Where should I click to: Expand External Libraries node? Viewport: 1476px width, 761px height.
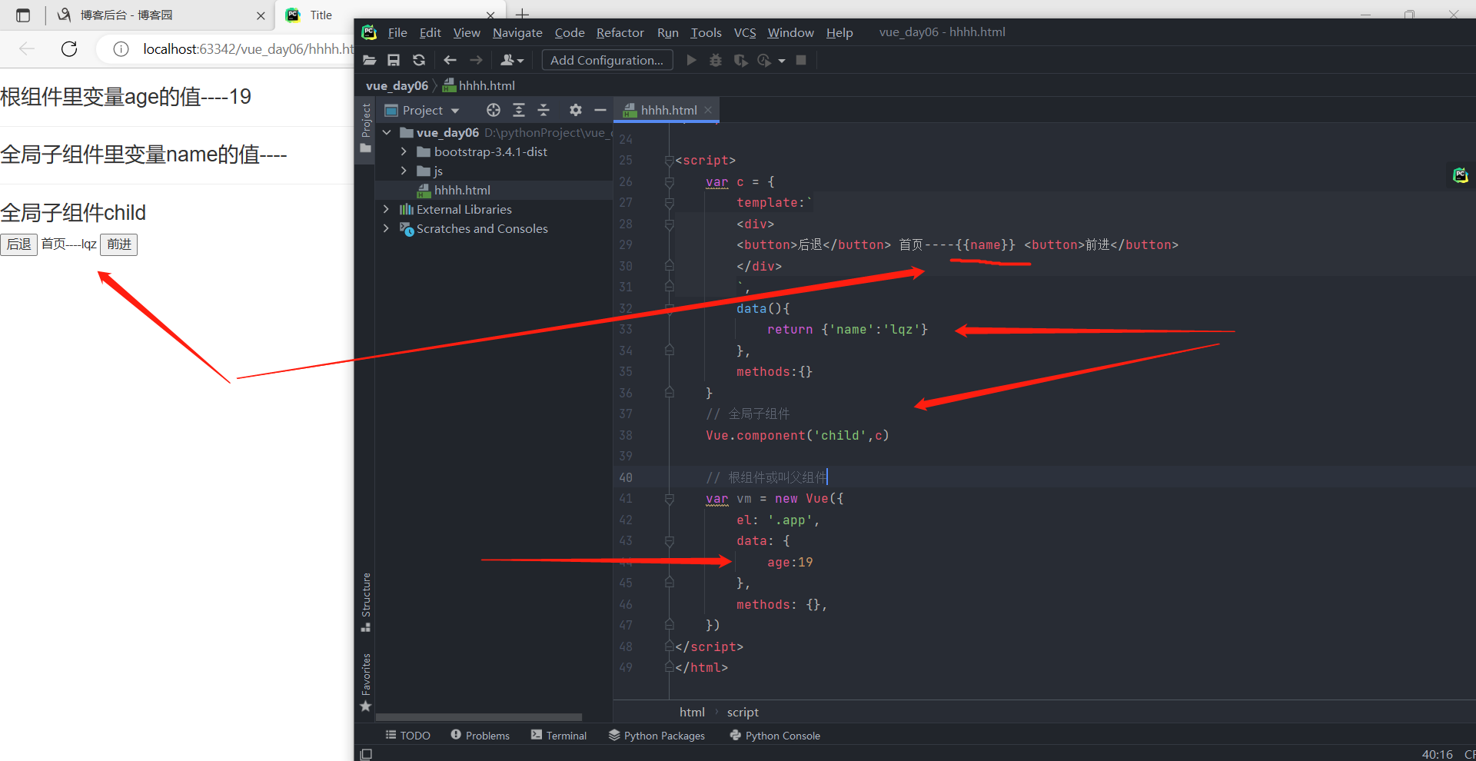tap(386, 209)
